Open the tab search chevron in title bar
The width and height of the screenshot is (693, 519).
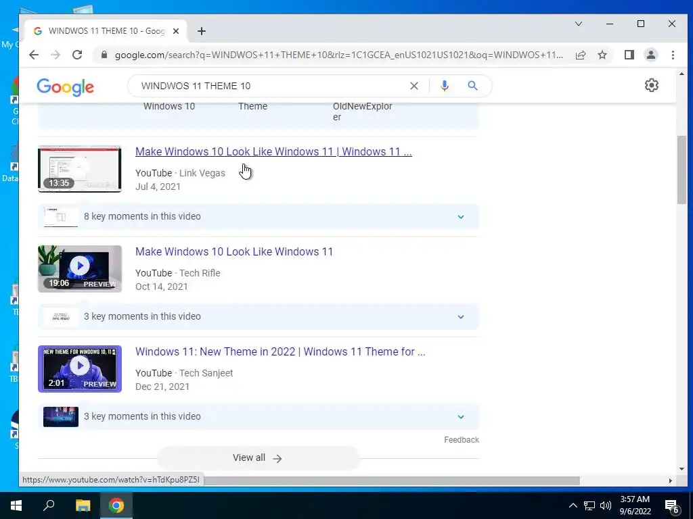tap(578, 24)
